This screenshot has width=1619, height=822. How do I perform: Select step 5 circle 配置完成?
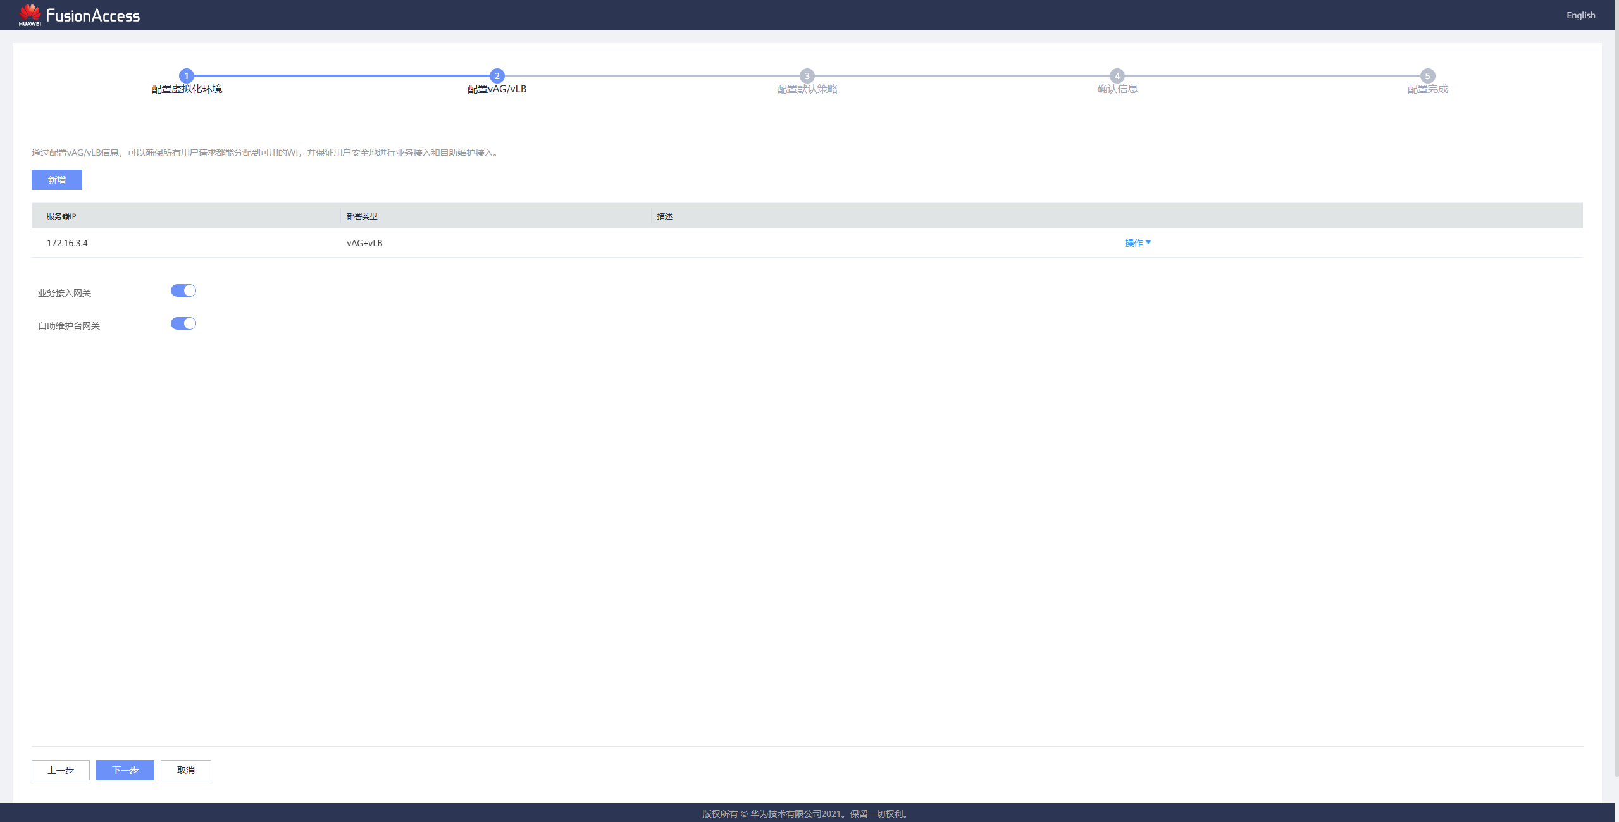tap(1427, 76)
